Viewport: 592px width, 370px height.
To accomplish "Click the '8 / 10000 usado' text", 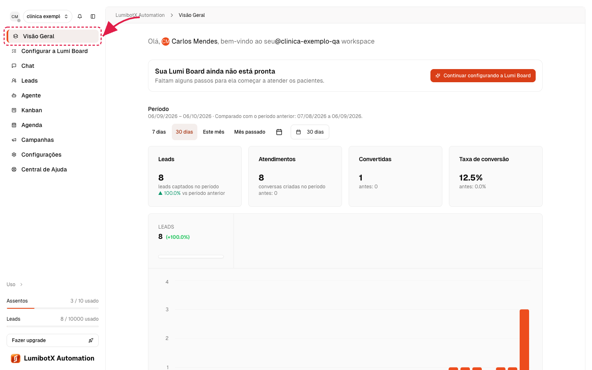I will click(x=79, y=319).
